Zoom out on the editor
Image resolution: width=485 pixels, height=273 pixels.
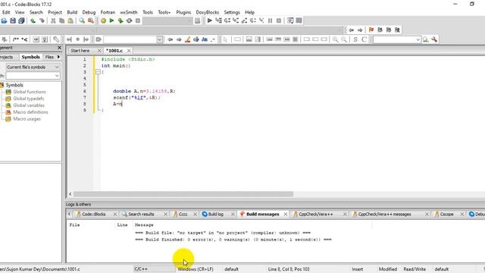coord(344,39)
